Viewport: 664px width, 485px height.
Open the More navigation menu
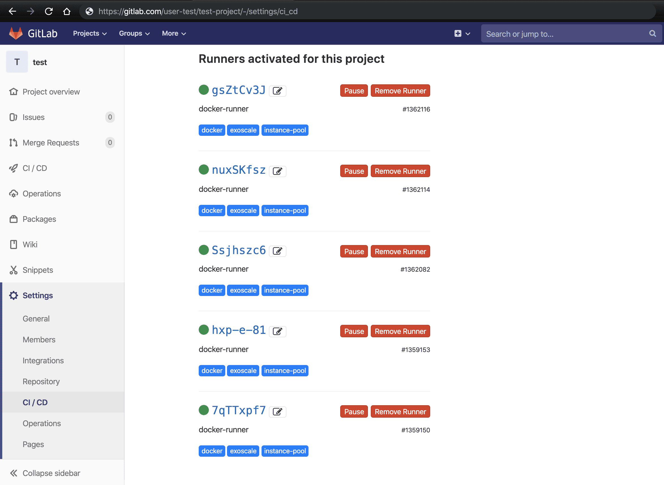click(174, 33)
